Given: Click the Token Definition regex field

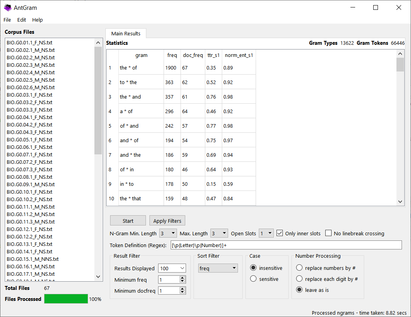Looking at the screenshot, I should tap(286, 245).
